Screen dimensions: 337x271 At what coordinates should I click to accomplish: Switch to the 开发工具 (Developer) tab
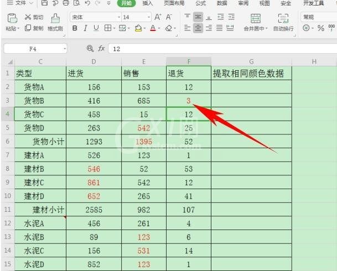click(x=313, y=3)
